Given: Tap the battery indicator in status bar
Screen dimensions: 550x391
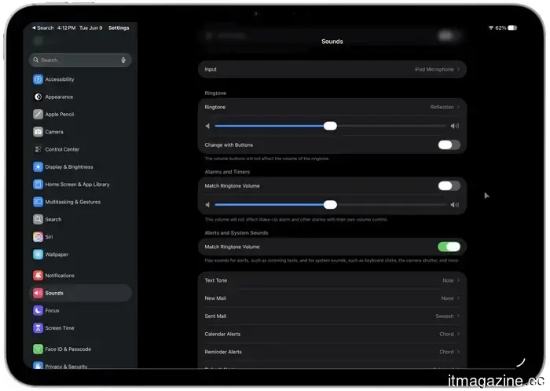Looking at the screenshot, I should (x=512, y=27).
